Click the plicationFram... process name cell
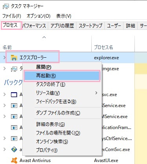The width and height of the screenshot is (147, 164). [117, 128]
